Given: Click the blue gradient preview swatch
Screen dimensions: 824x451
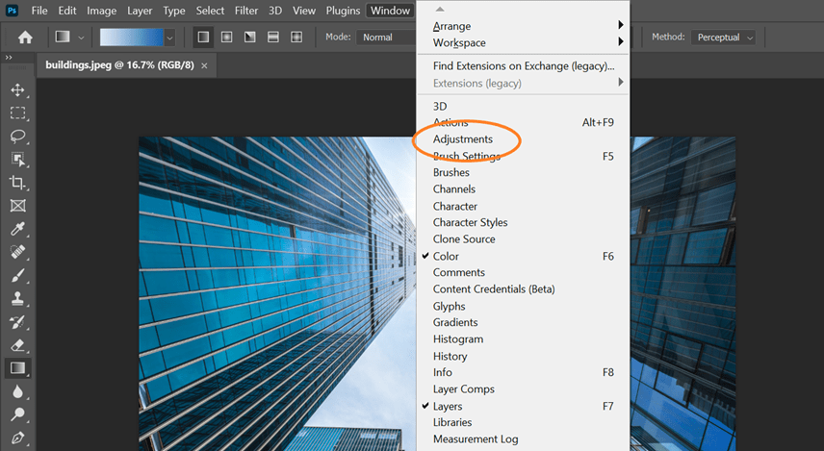Looking at the screenshot, I should pyautogui.click(x=132, y=38).
